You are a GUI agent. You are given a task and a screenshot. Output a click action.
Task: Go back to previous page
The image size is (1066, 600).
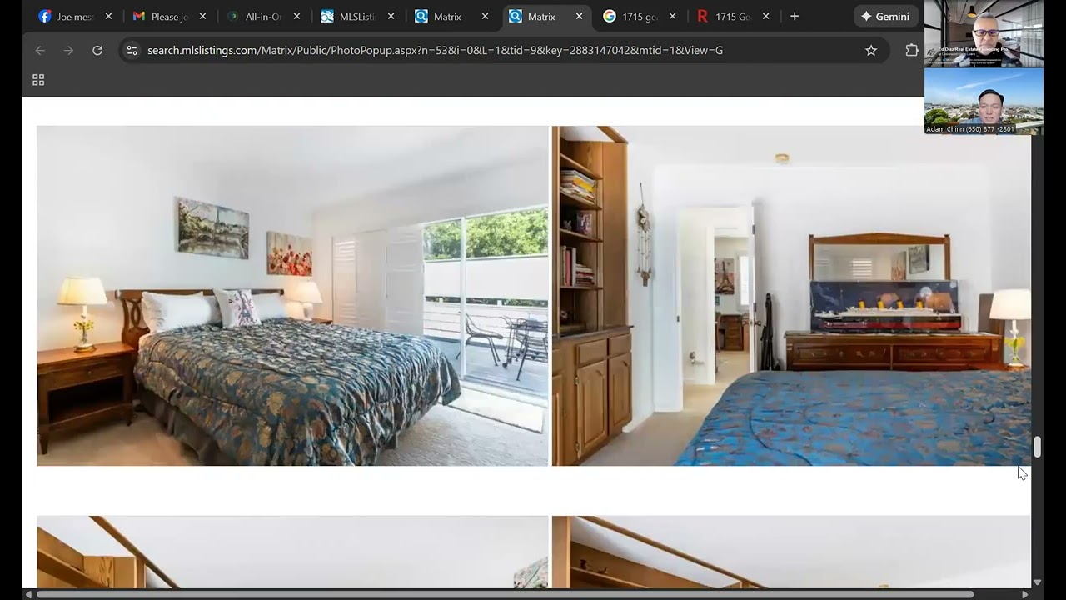pos(40,50)
